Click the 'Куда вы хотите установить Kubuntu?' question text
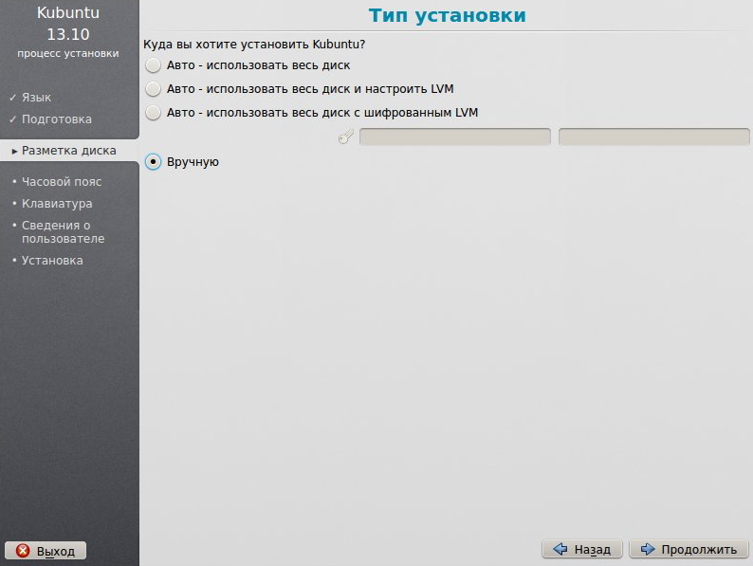Image resolution: width=753 pixels, height=566 pixels. [x=254, y=45]
